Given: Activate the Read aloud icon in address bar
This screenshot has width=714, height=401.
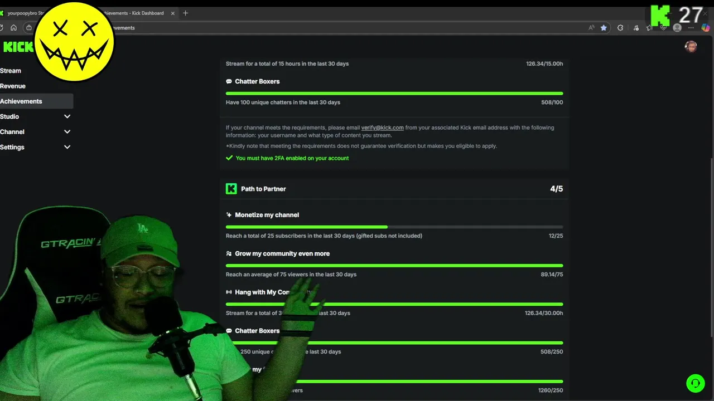Looking at the screenshot, I should (x=591, y=28).
